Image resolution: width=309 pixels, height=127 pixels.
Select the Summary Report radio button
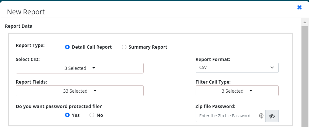pyautogui.click(x=124, y=47)
